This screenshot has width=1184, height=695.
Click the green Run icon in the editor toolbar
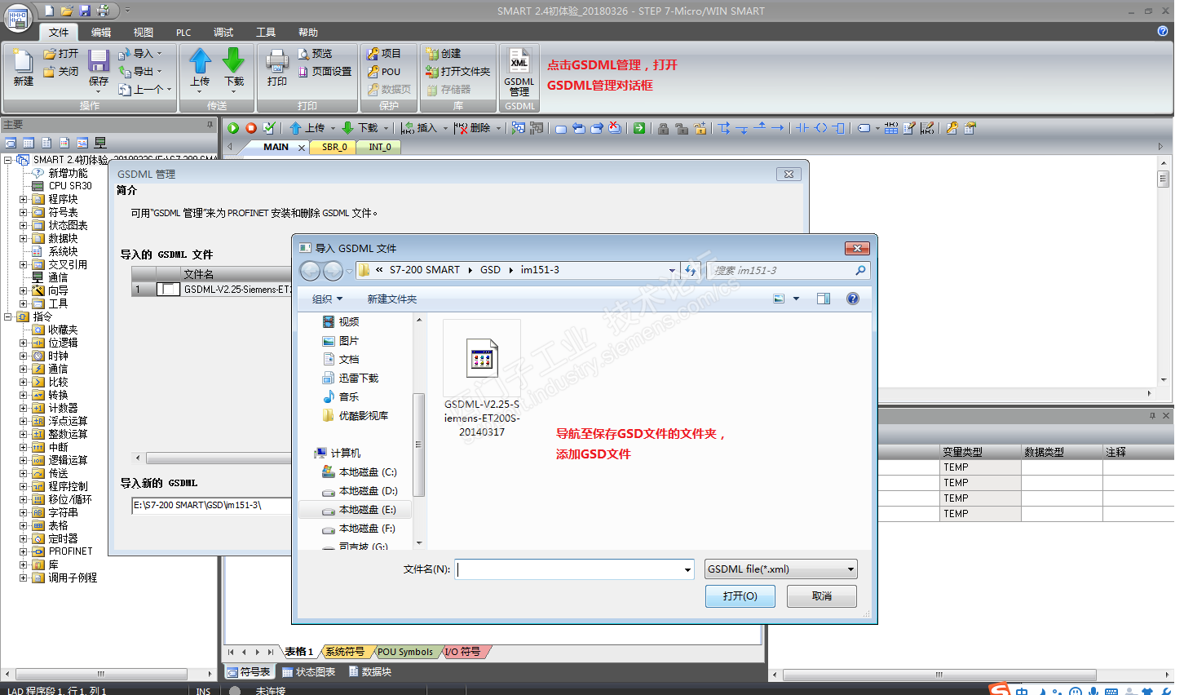(x=233, y=128)
